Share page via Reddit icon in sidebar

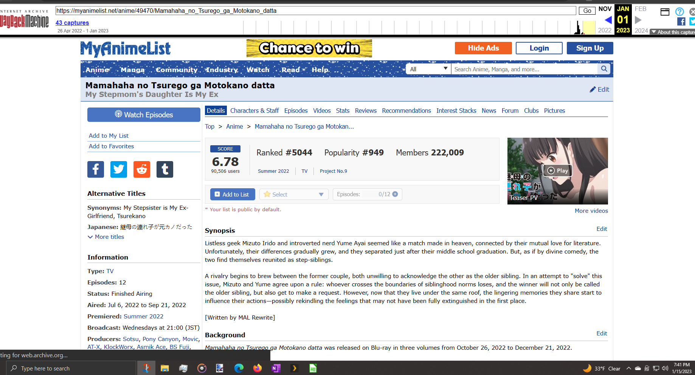pyautogui.click(x=142, y=169)
